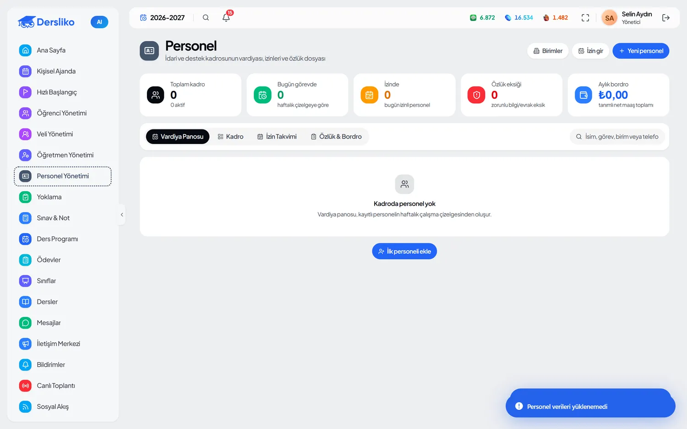
Task: Click the Özlük eksiği stat card
Action: [512, 95]
